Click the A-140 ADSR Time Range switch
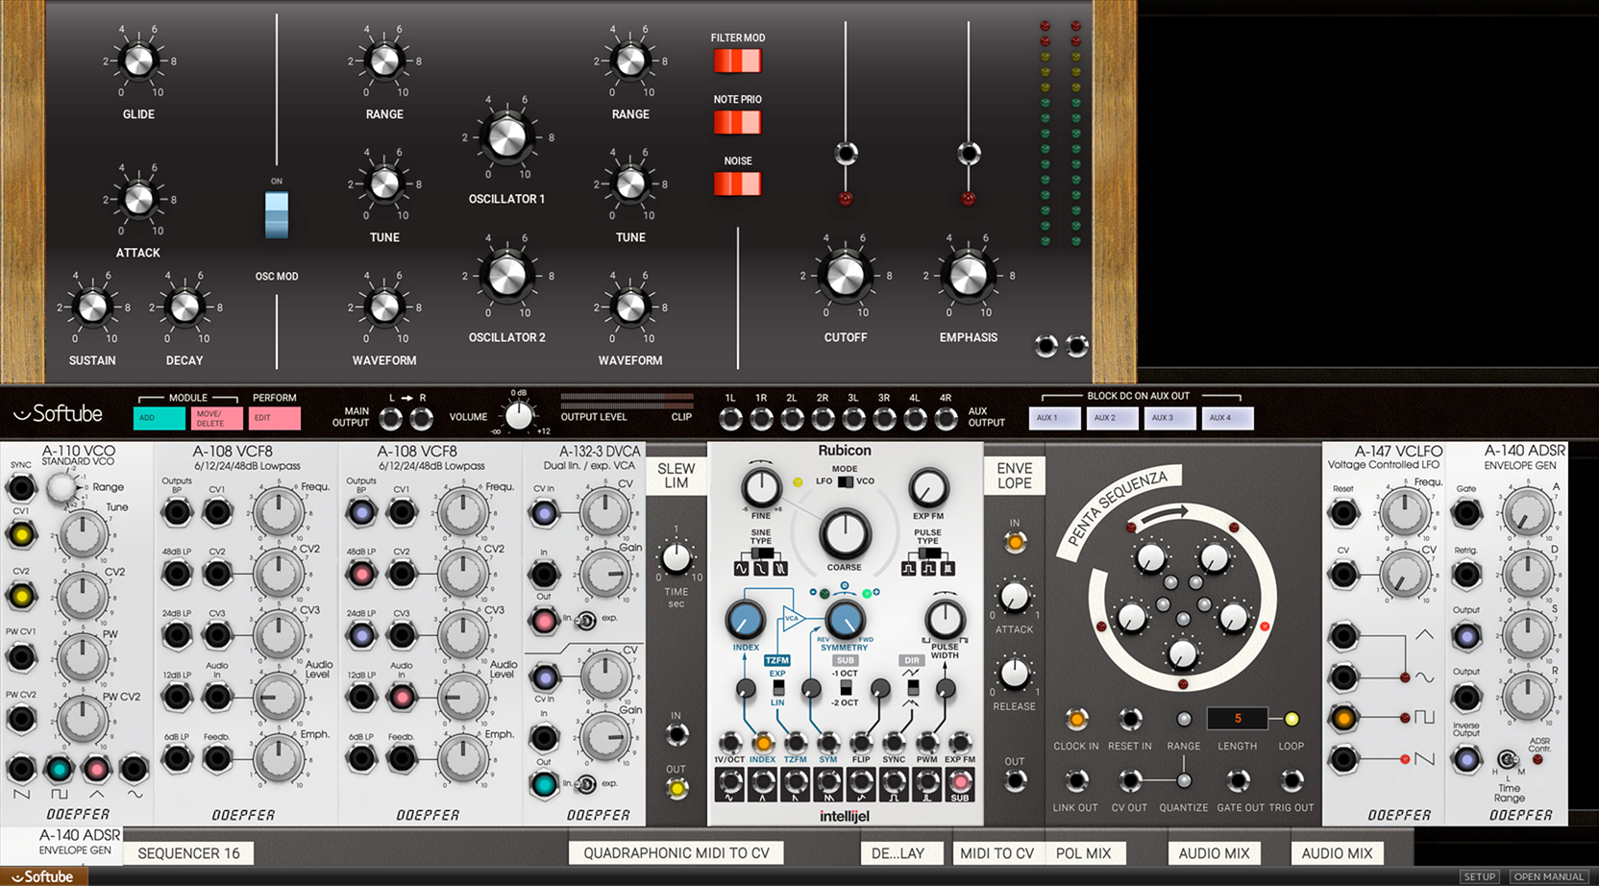The height and width of the screenshot is (886, 1599). click(1508, 760)
